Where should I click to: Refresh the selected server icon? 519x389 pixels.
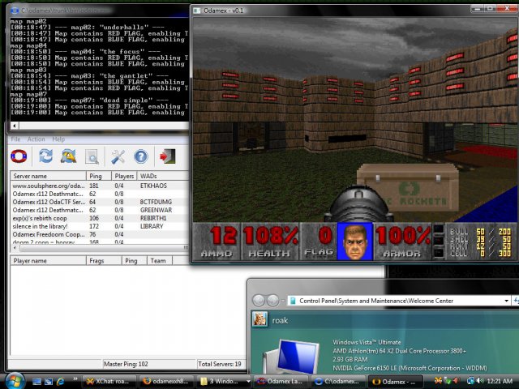pyautogui.click(x=69, y=156)
